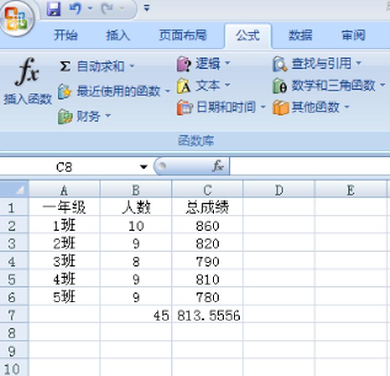Open the 数据 tab

tap(300, 35)
